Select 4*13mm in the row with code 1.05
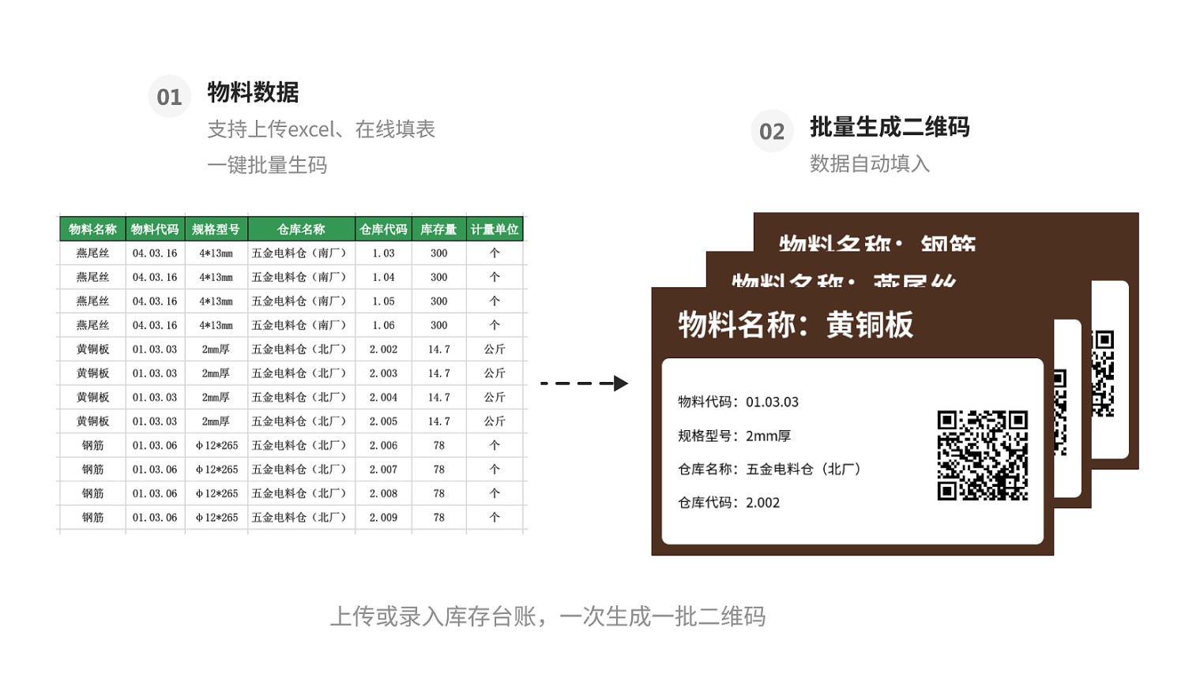 click(216, 301)
